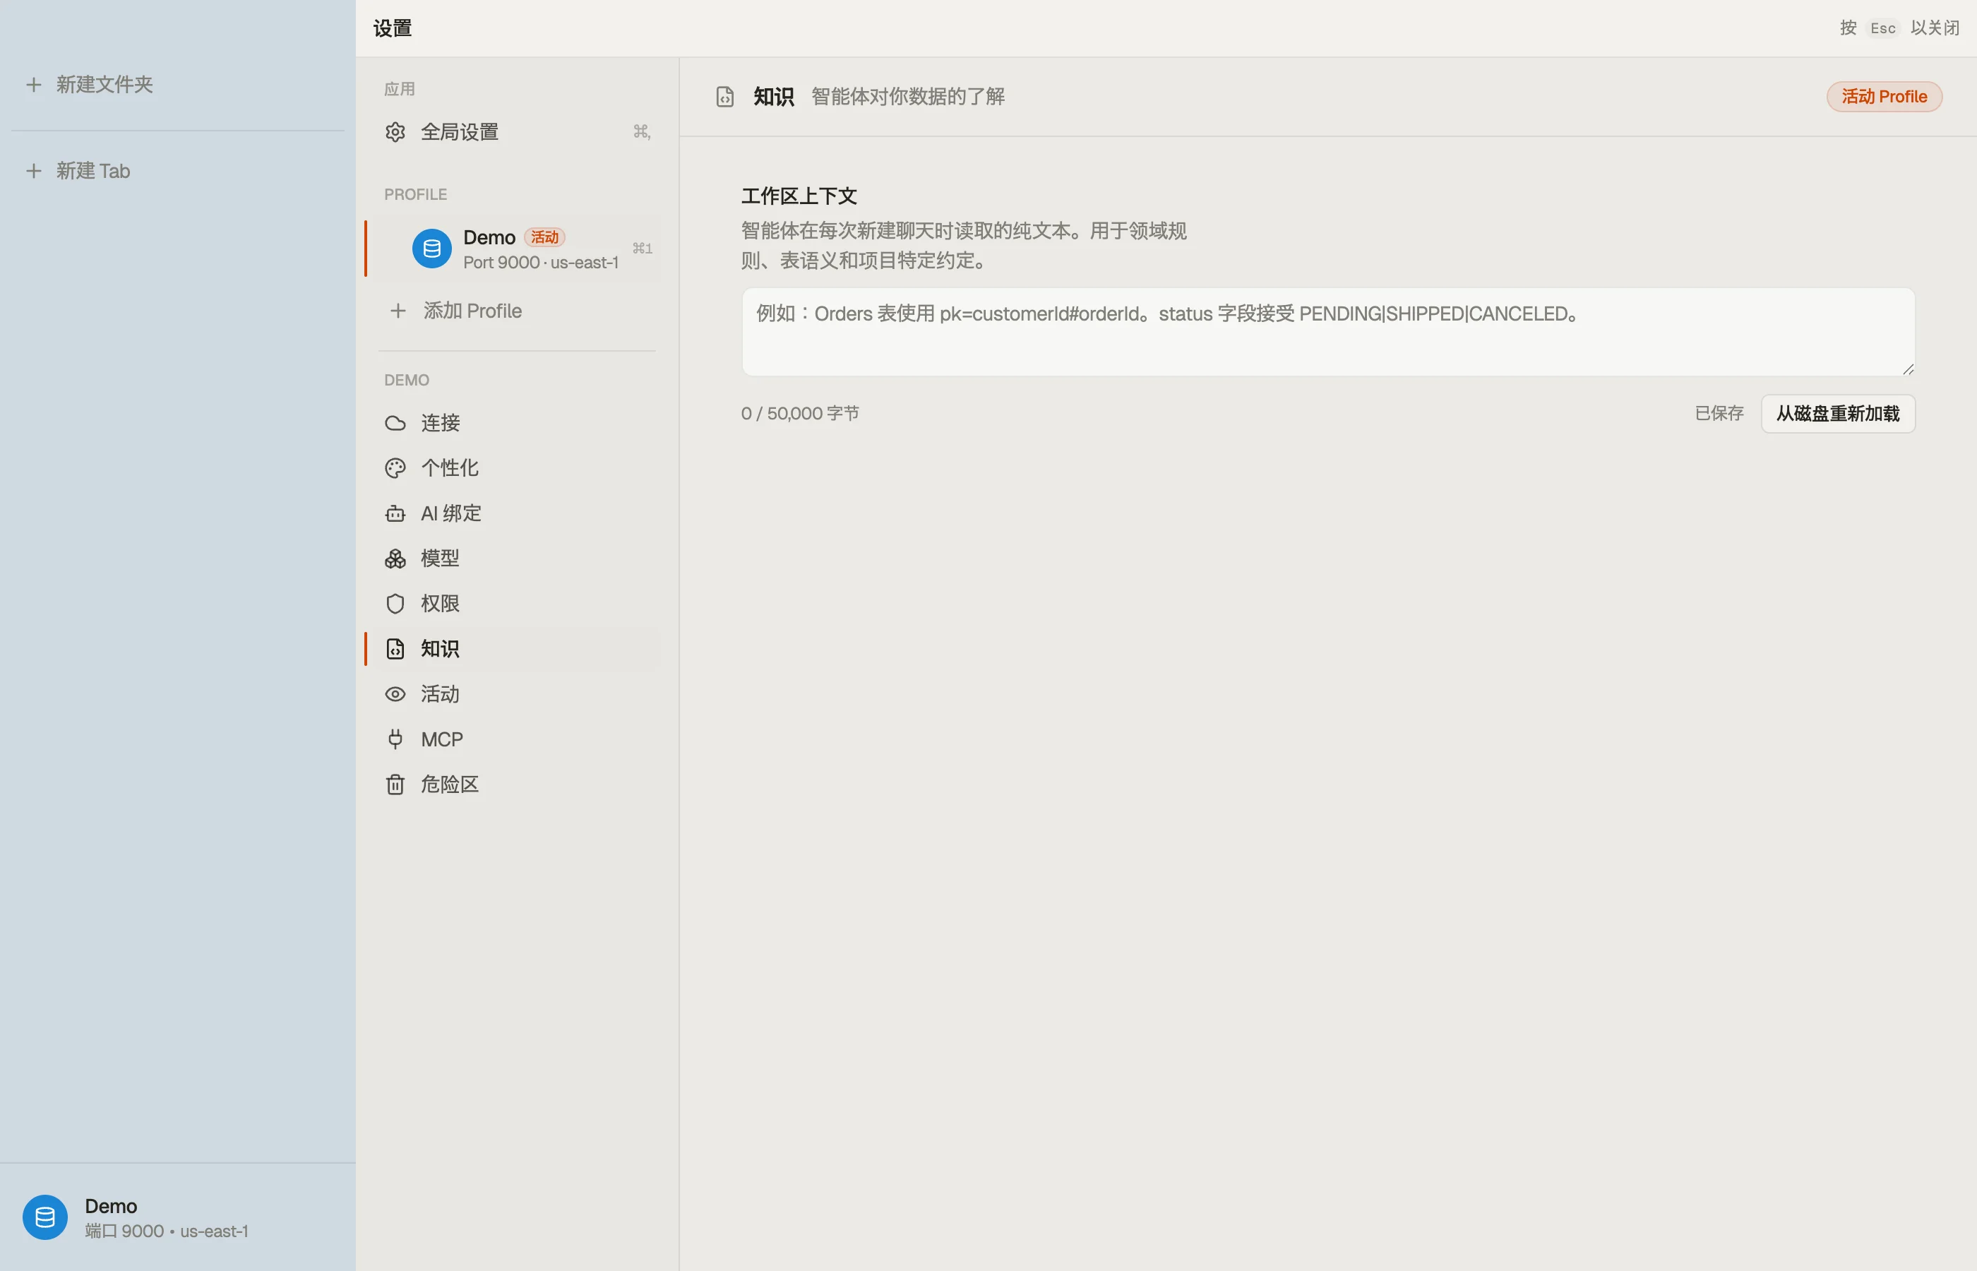Click the Demo profile database avatar in settings
Image resolution: width=1977 pixels, height=1271 pixels.
coord(431,249)
